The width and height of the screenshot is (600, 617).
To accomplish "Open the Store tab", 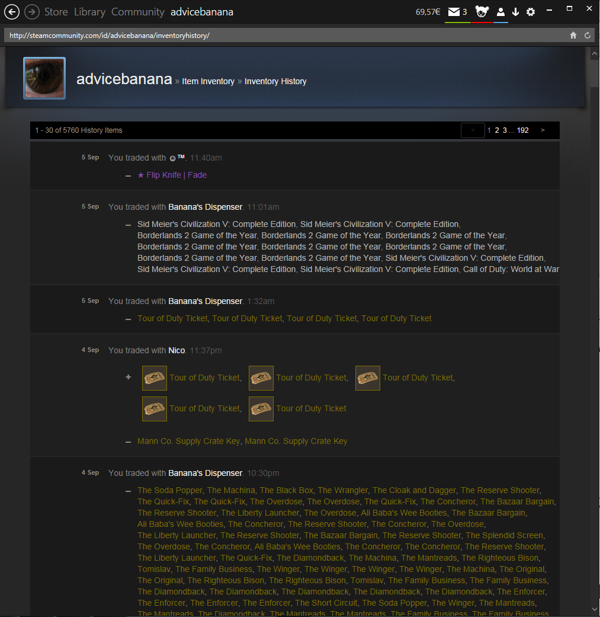I will [56, 12].
